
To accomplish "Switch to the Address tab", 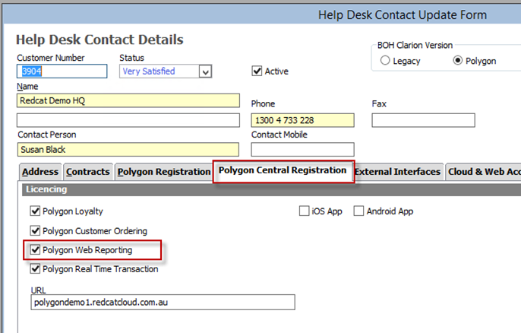I will (x=40, y=172).
